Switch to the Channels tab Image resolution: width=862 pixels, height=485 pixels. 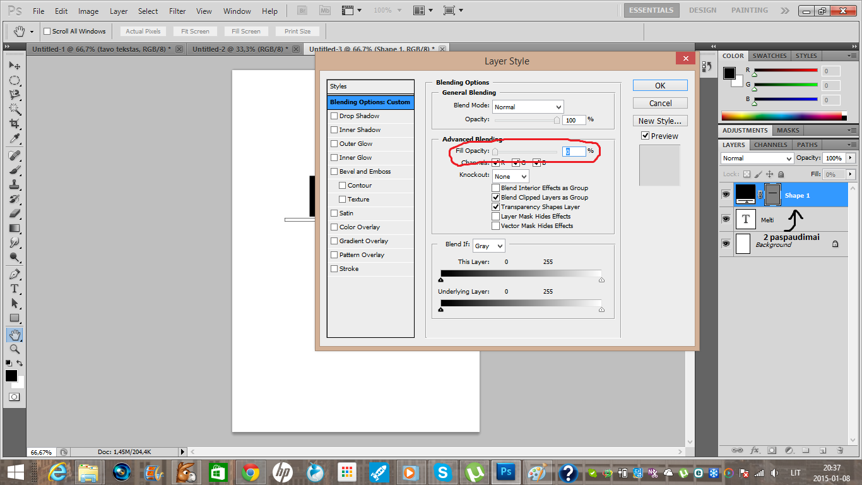tap(771, 145)
